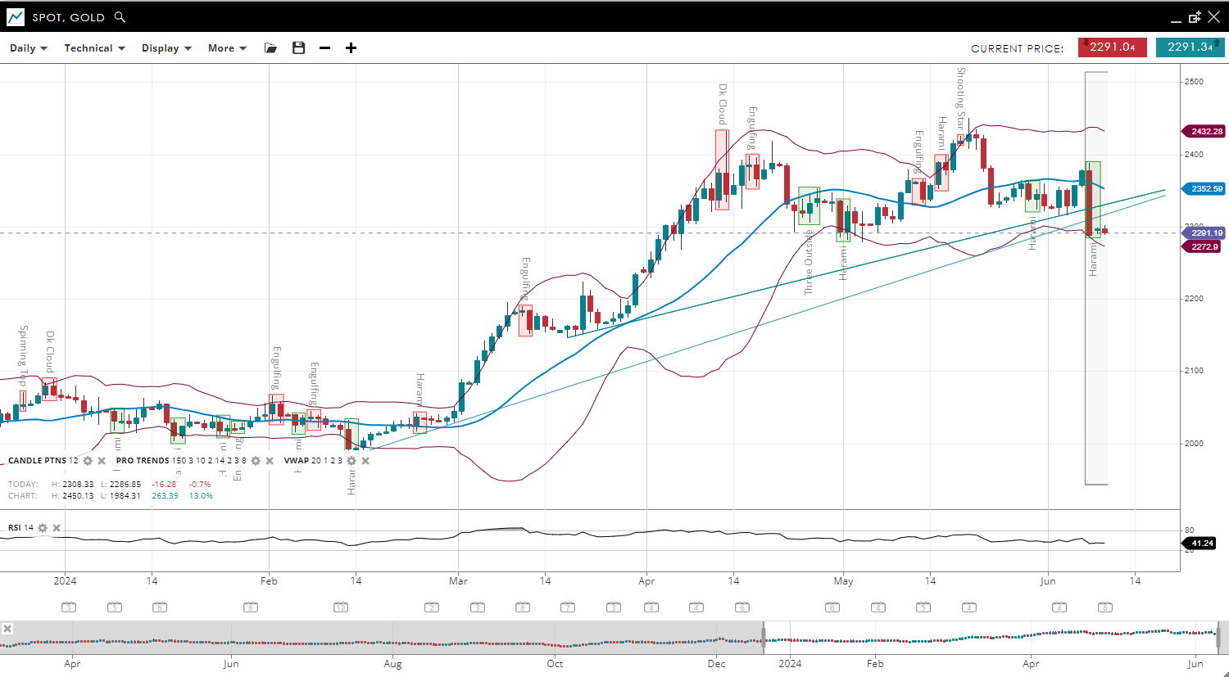Open Pro Trends settings gear
This screenshot has width=1229, height=677.
(256, 461)
